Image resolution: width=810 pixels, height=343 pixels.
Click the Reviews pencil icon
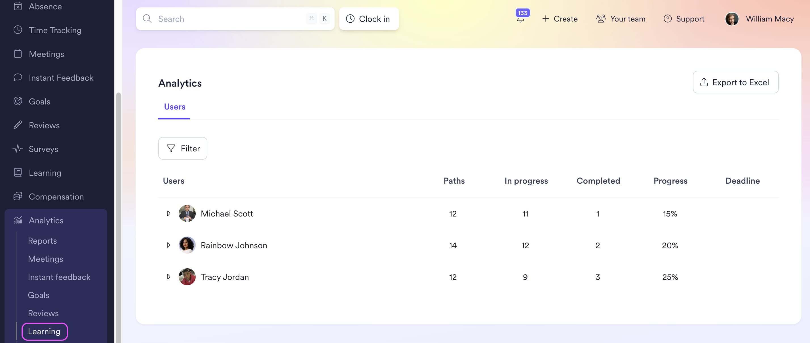click(x=18, y=125)
